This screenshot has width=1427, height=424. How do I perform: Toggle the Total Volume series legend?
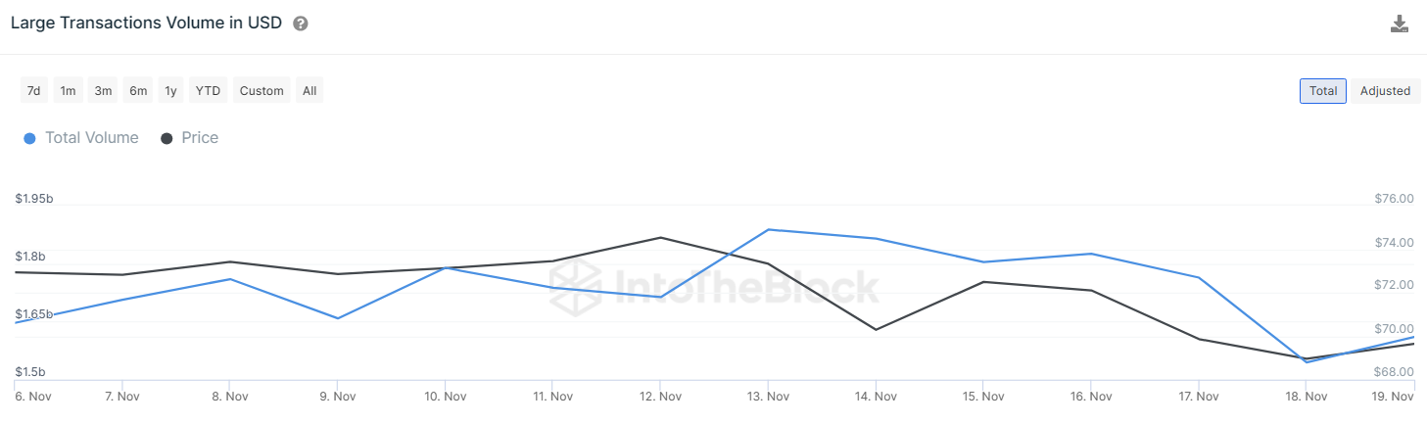91,138
